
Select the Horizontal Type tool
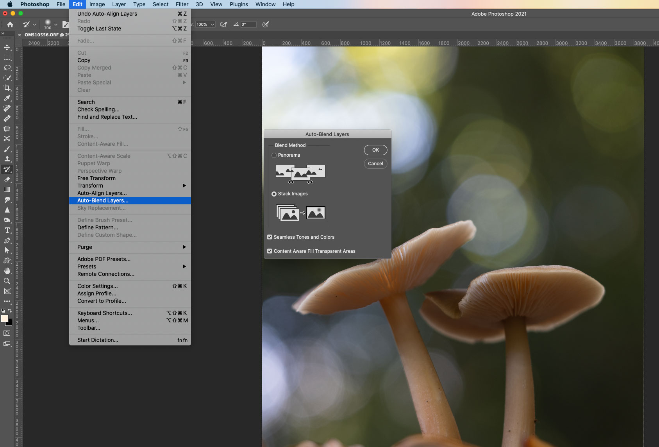pos(7,230)
